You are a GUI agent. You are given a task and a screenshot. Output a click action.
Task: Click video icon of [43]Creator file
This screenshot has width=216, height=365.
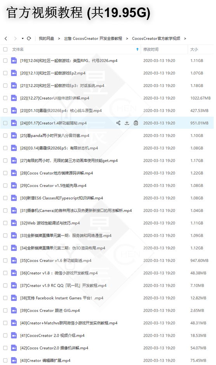click(x=14, y=360)
